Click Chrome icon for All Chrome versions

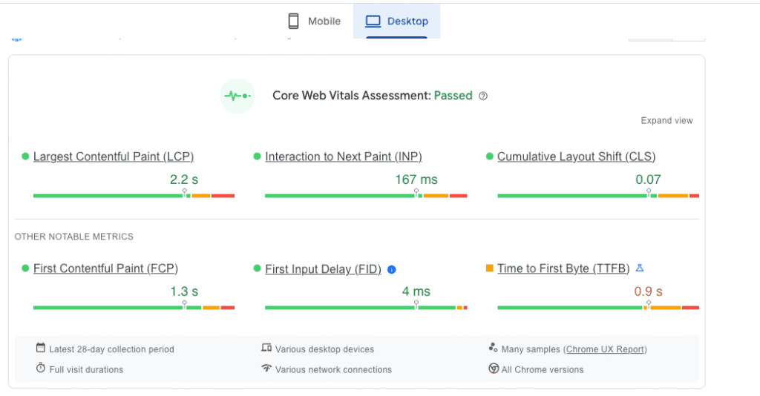click(x=494, y=369)
